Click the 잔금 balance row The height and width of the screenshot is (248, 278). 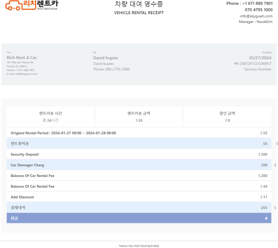pos(139,218)
